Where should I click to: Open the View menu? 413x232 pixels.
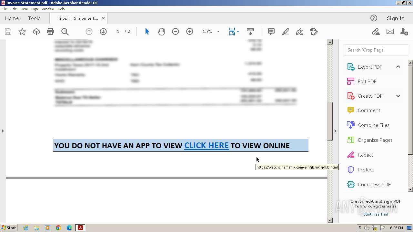24,9
